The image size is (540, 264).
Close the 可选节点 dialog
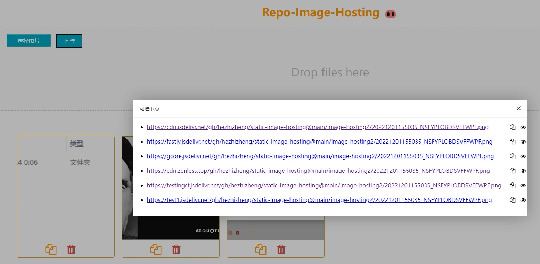(x=519, y=108)
